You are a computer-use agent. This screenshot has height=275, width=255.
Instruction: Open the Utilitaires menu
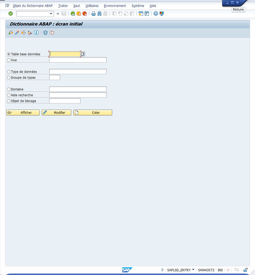[x=92, y=6]
